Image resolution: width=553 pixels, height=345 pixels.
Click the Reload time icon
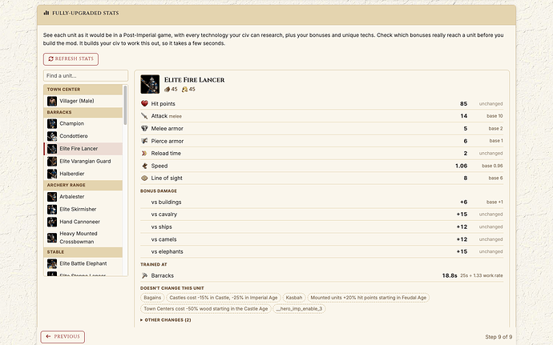[144, 154]
